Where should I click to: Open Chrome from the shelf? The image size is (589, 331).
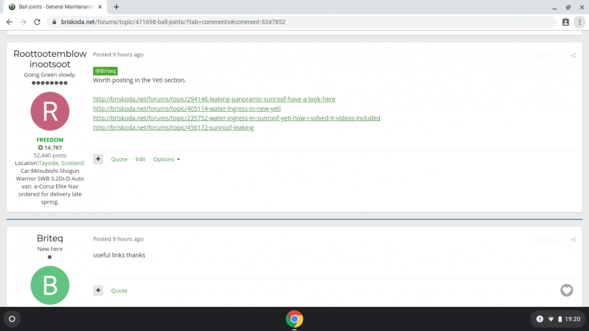pyautogui.click(x=294, y=319)
